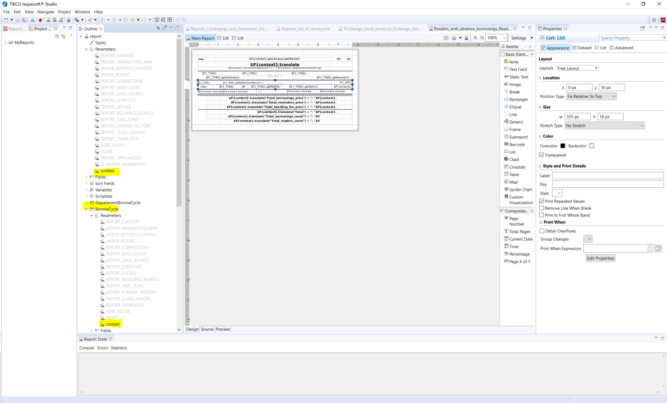Image resolution: width=667 pixels, height=403 pixels.
Task: Click the zoom in magnifier icon
Action: tap(475, 38)
